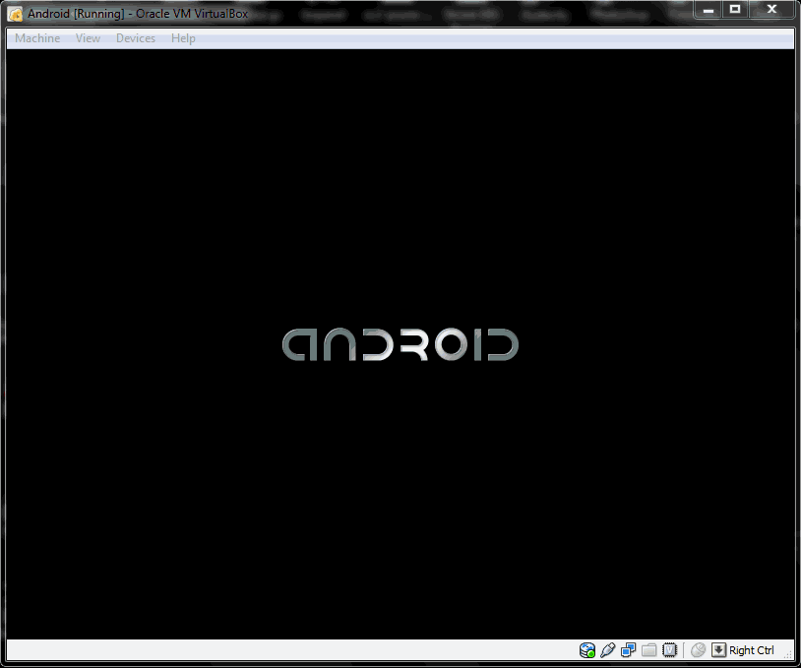Open the Devices menu
Image resolution: width=801 pixels, height=668 pixels.
click(136, 38)
